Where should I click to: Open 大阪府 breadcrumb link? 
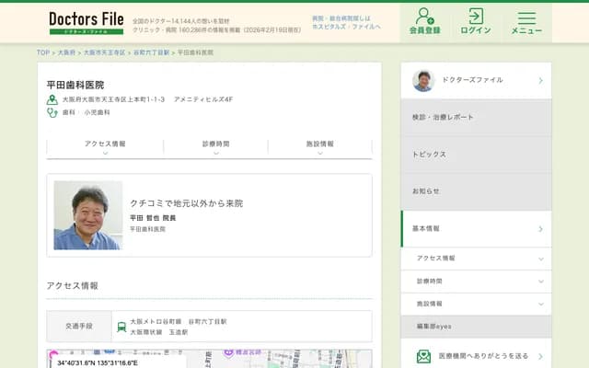[x=66, y=52]
